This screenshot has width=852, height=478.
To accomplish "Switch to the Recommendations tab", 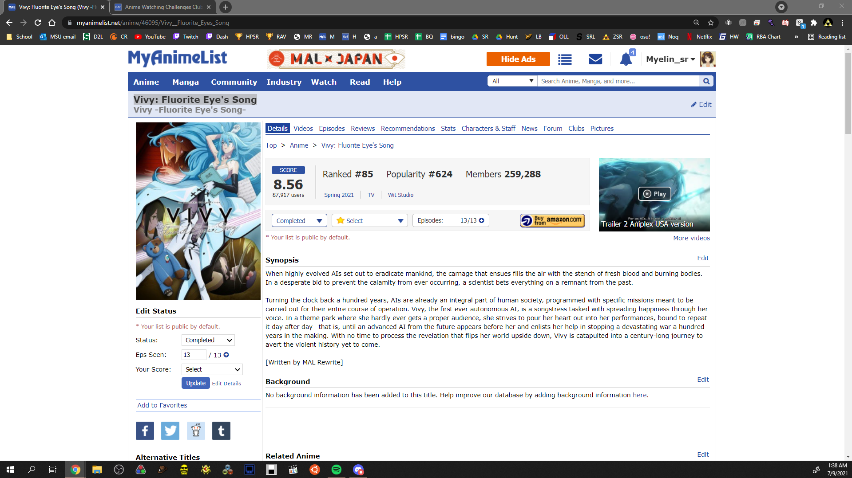I will 408,129.
